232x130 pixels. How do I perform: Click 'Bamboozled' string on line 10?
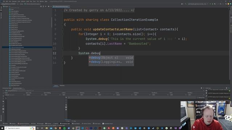139,44
